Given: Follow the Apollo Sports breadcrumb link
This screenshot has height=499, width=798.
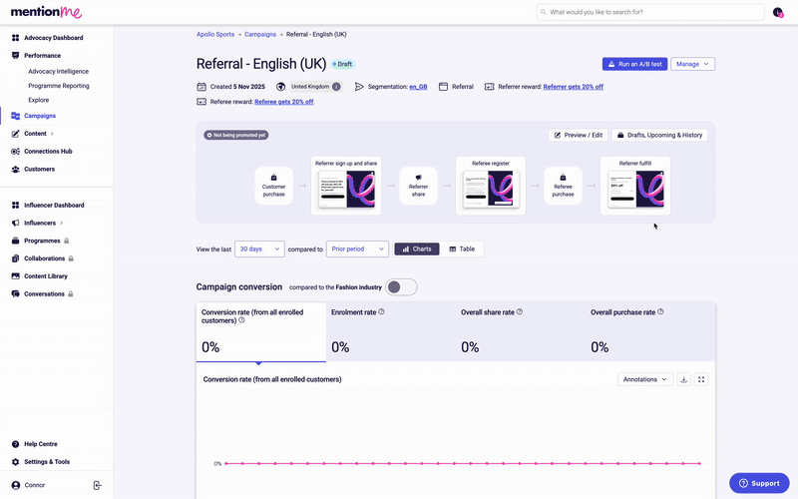Looking at the screenshot, I should [x=215, y=34].
